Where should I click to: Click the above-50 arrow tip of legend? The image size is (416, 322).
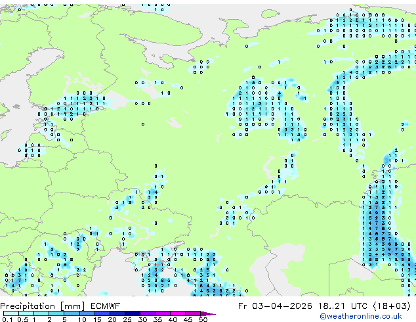click(x=208, y=313)
